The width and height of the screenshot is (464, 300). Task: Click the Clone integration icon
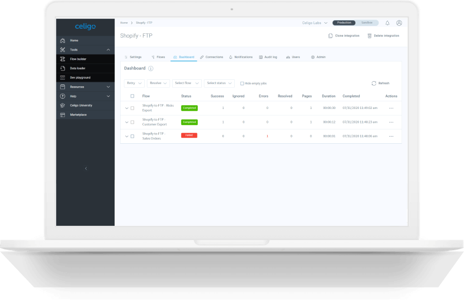coord(330,36)
